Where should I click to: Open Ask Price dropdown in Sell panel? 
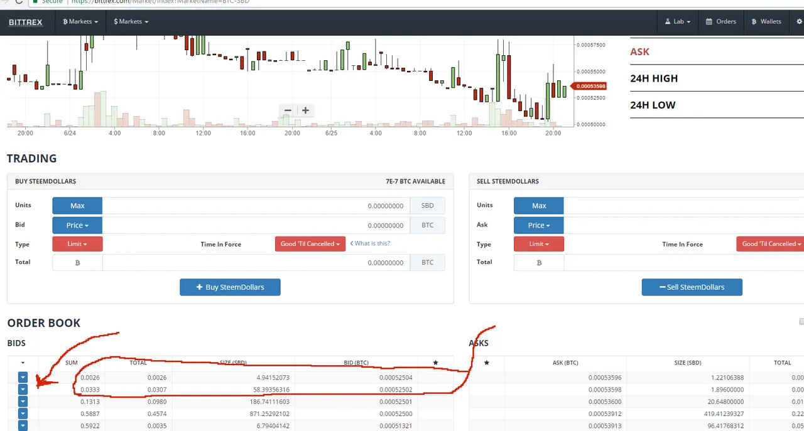point(539,225)
